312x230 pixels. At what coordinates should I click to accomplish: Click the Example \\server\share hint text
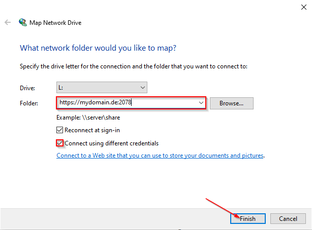pyautogui.click(x=88, y=118)
